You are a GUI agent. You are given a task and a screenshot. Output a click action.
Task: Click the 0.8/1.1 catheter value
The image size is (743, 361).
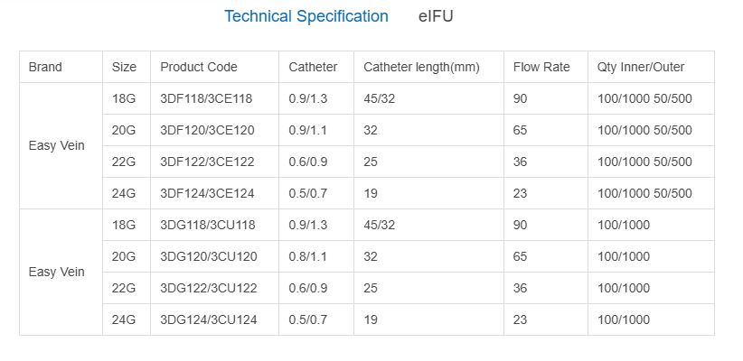pyautogui.click(x=308, y=256)
